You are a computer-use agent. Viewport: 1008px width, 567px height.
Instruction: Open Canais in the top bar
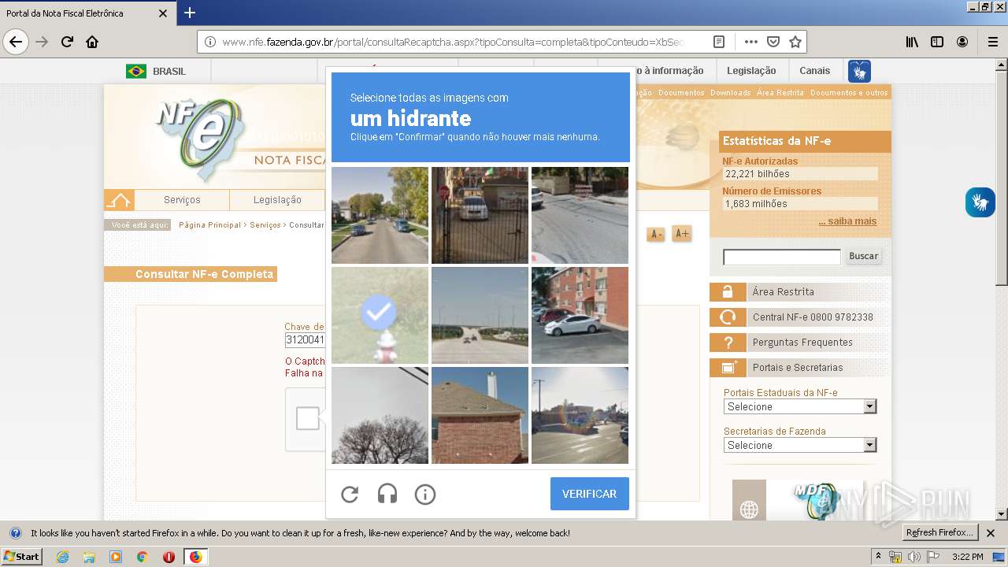click(814, 71)
